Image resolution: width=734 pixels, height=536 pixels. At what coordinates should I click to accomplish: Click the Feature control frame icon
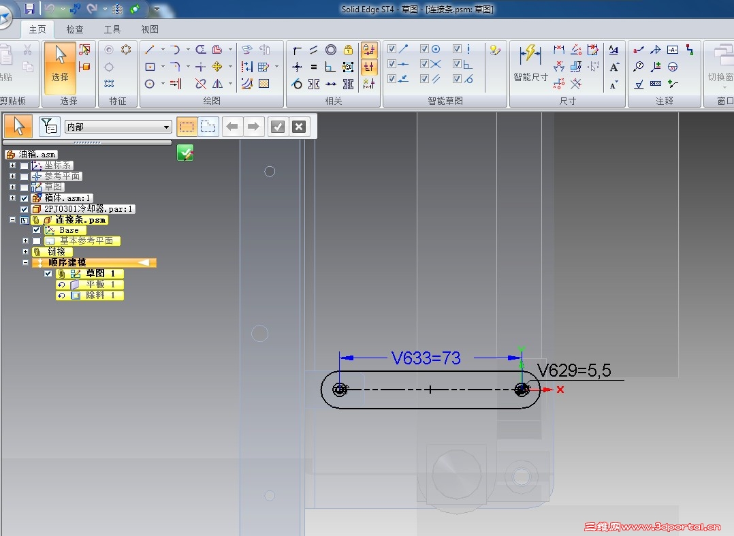tap(656, 84)
